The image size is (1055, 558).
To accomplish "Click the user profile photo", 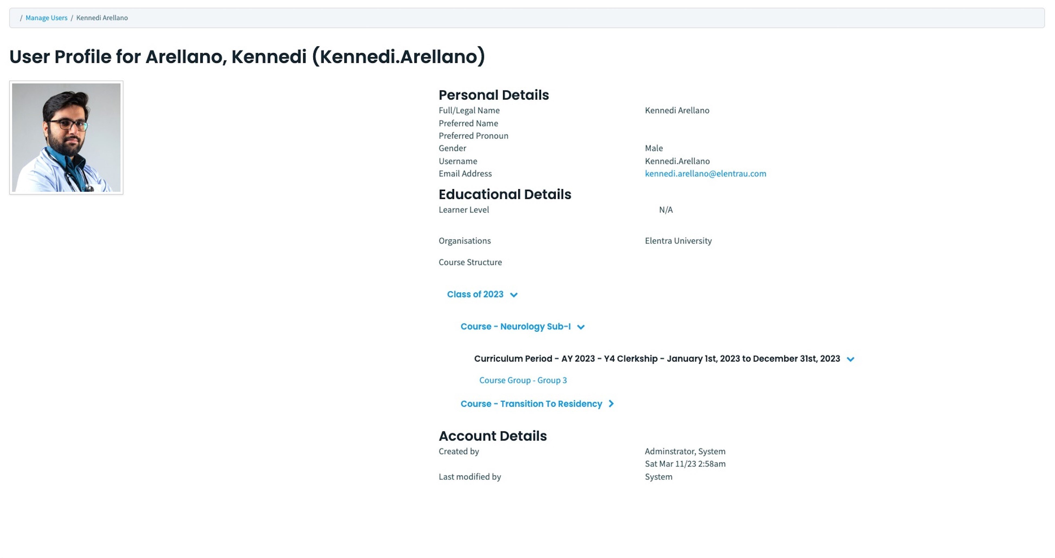I will [66, 138].
